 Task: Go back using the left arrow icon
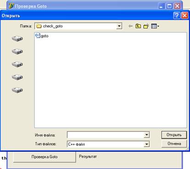tap(130, 26)
